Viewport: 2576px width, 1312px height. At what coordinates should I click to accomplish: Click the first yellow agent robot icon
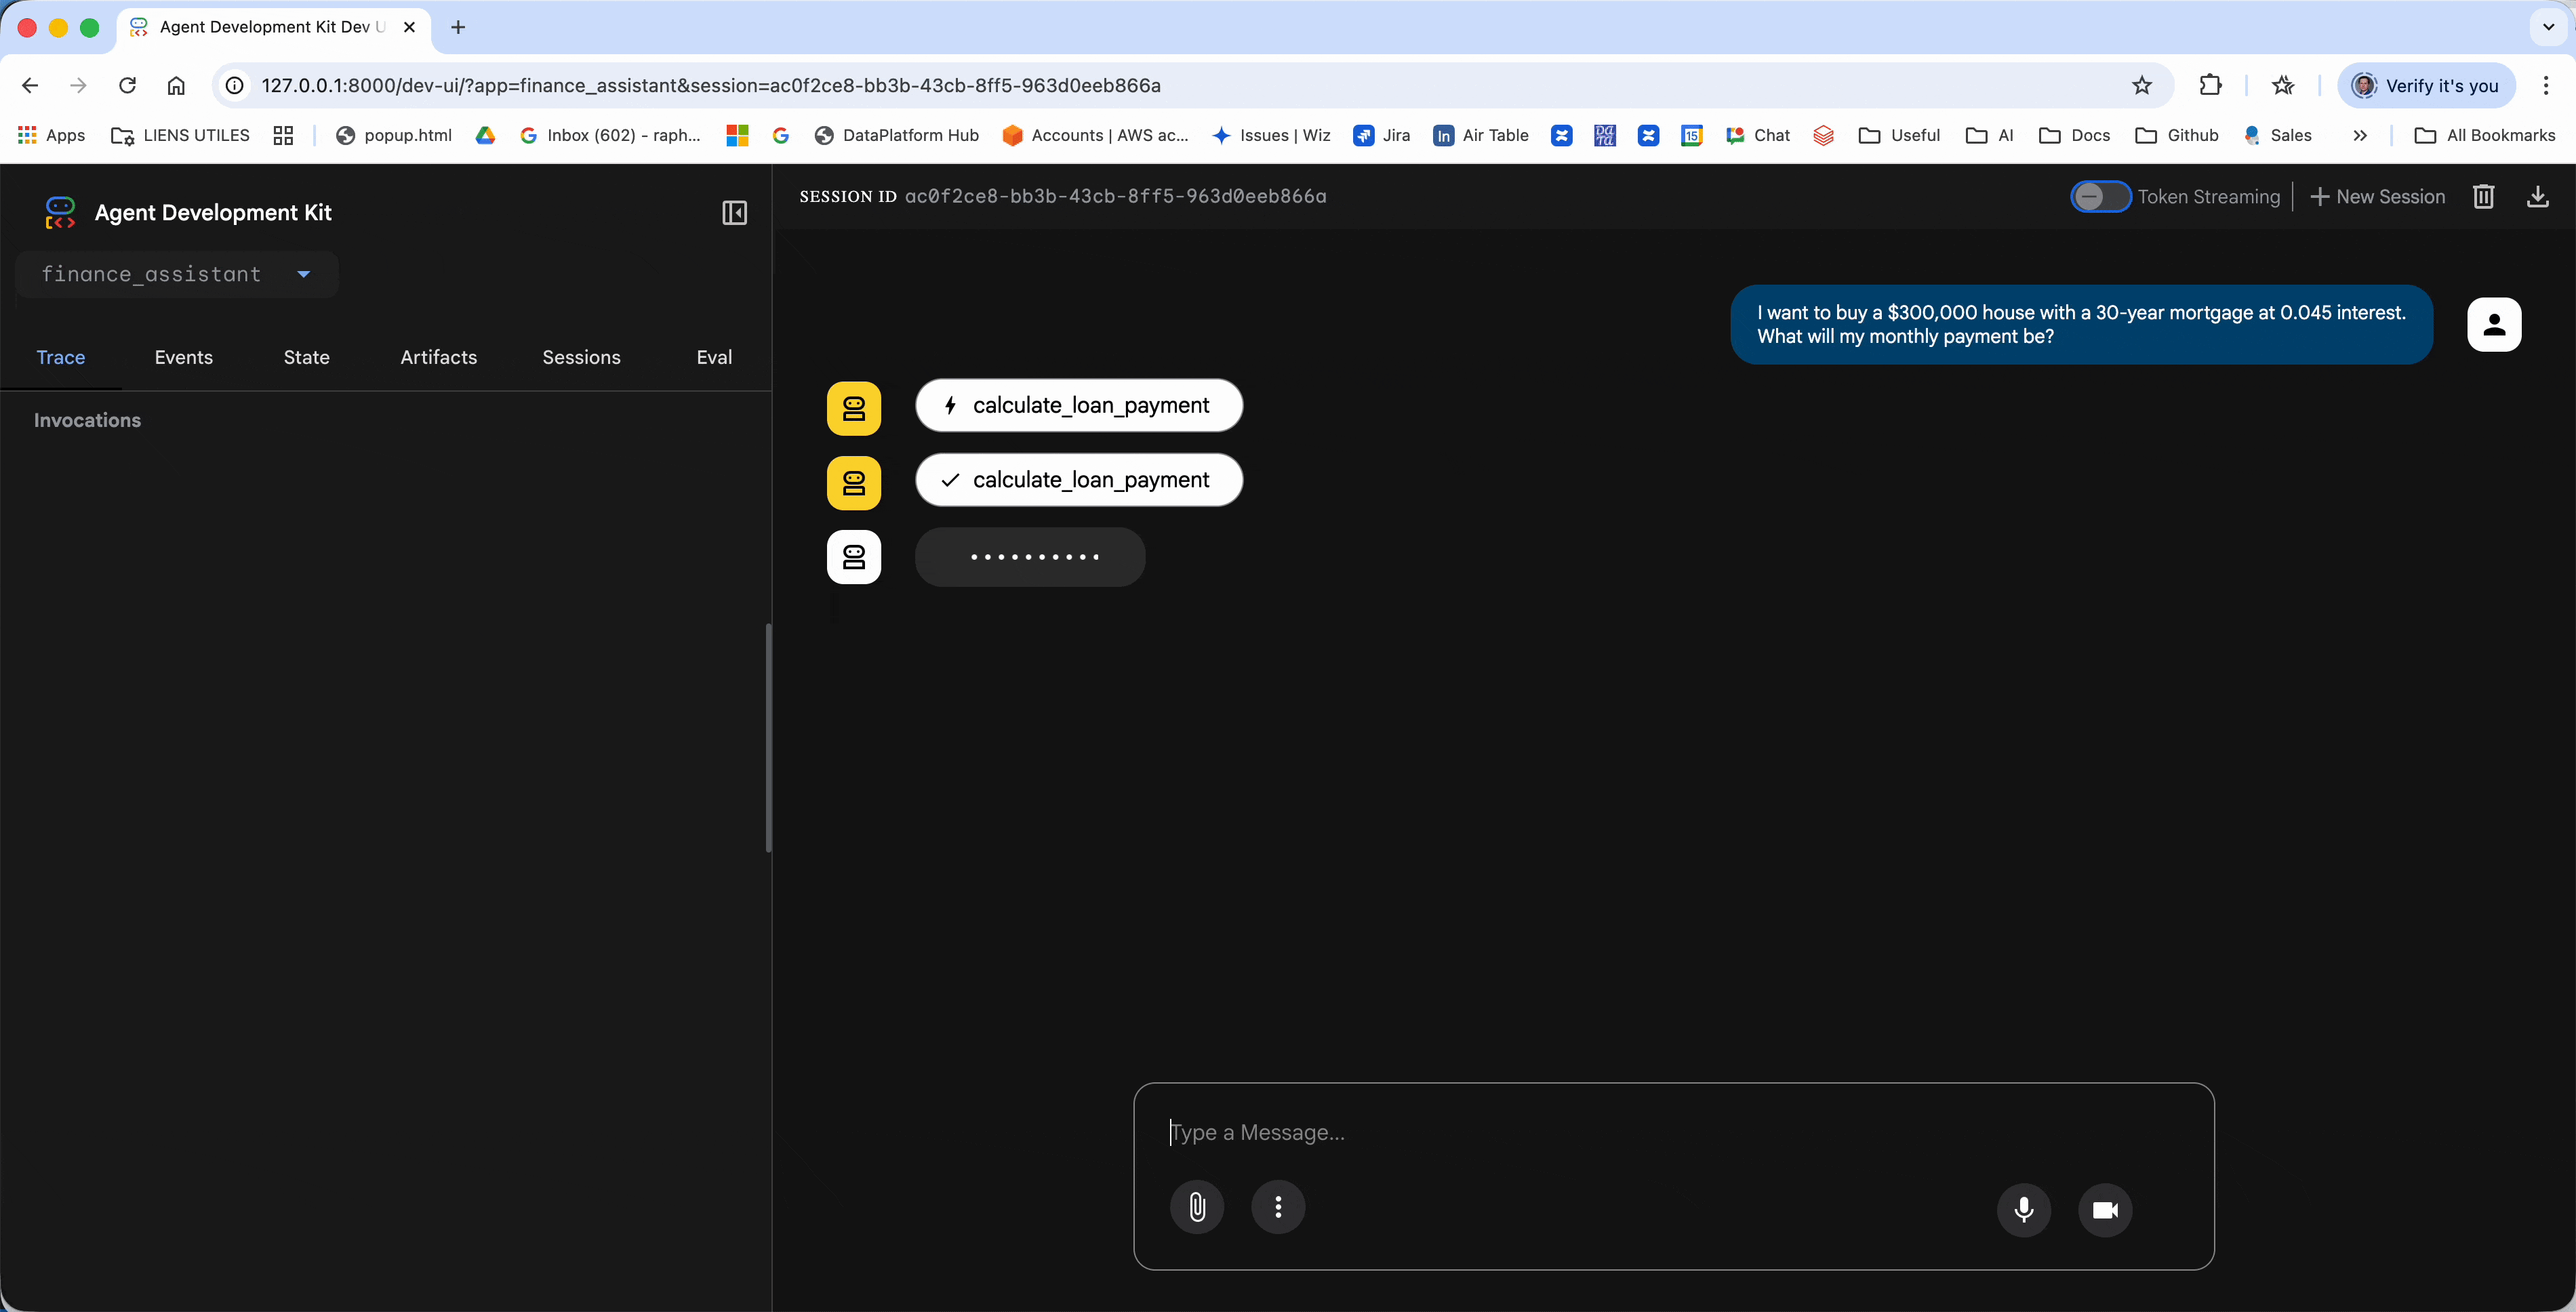click(x=854, y=408)
